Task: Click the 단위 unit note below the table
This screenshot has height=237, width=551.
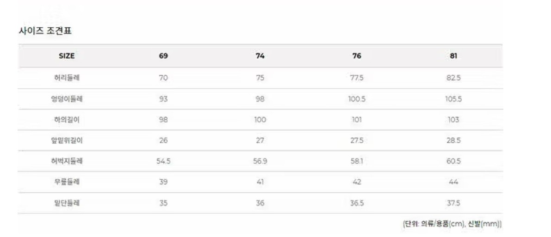Action: pos(452,224)
